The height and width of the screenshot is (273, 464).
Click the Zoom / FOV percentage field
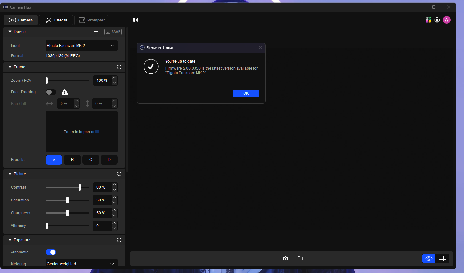tap(102, 81)
